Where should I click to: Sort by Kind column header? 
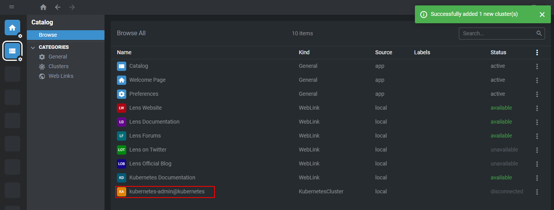[x=304, y=52]
